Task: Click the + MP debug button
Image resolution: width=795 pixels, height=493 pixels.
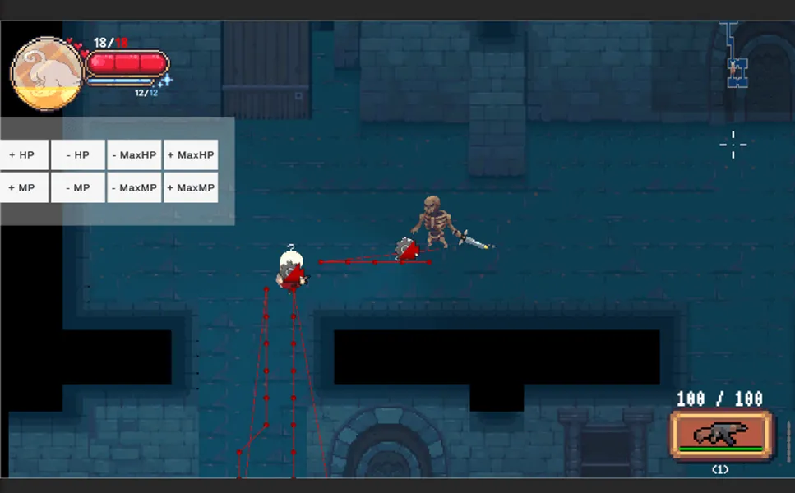Action: [x=24, y=187]
